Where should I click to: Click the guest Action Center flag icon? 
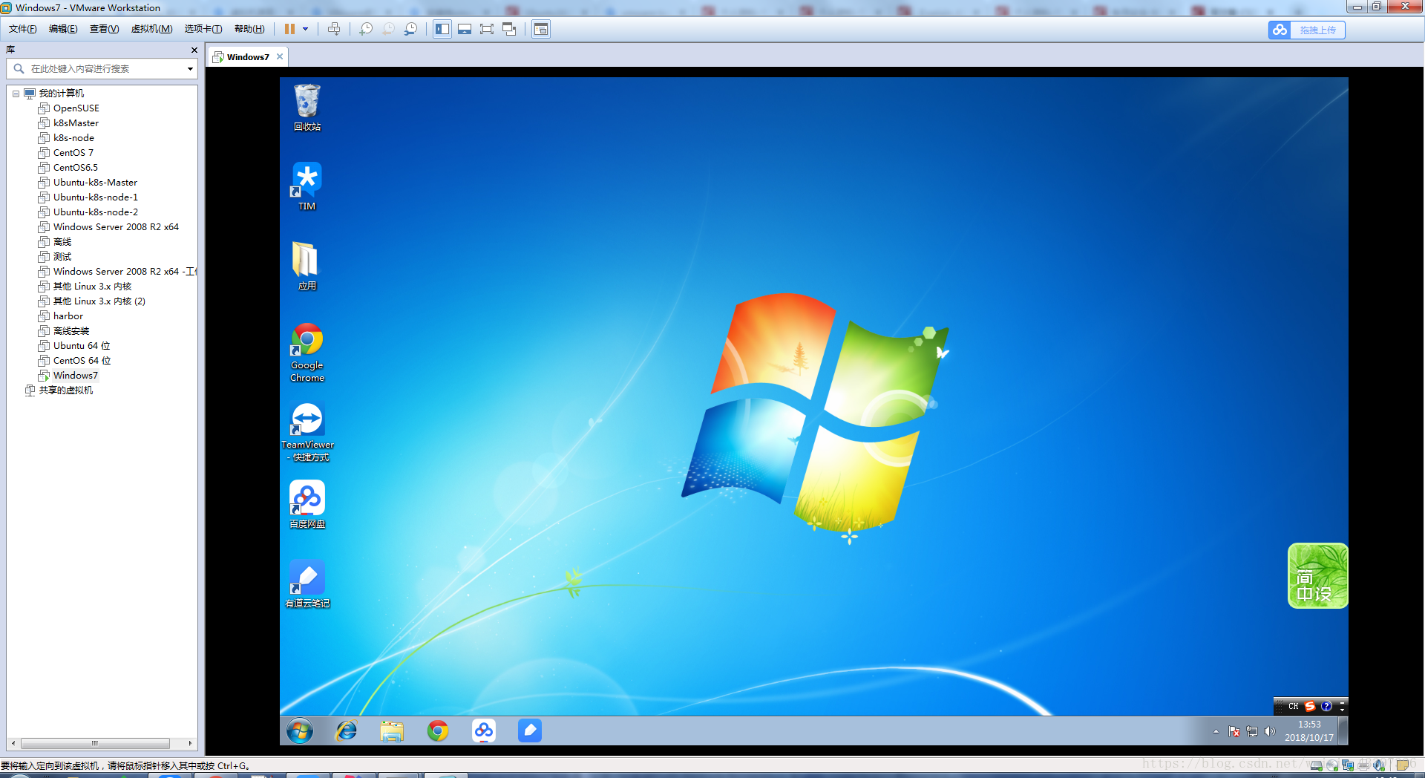pyautogui.click(x=1234, y=732)
